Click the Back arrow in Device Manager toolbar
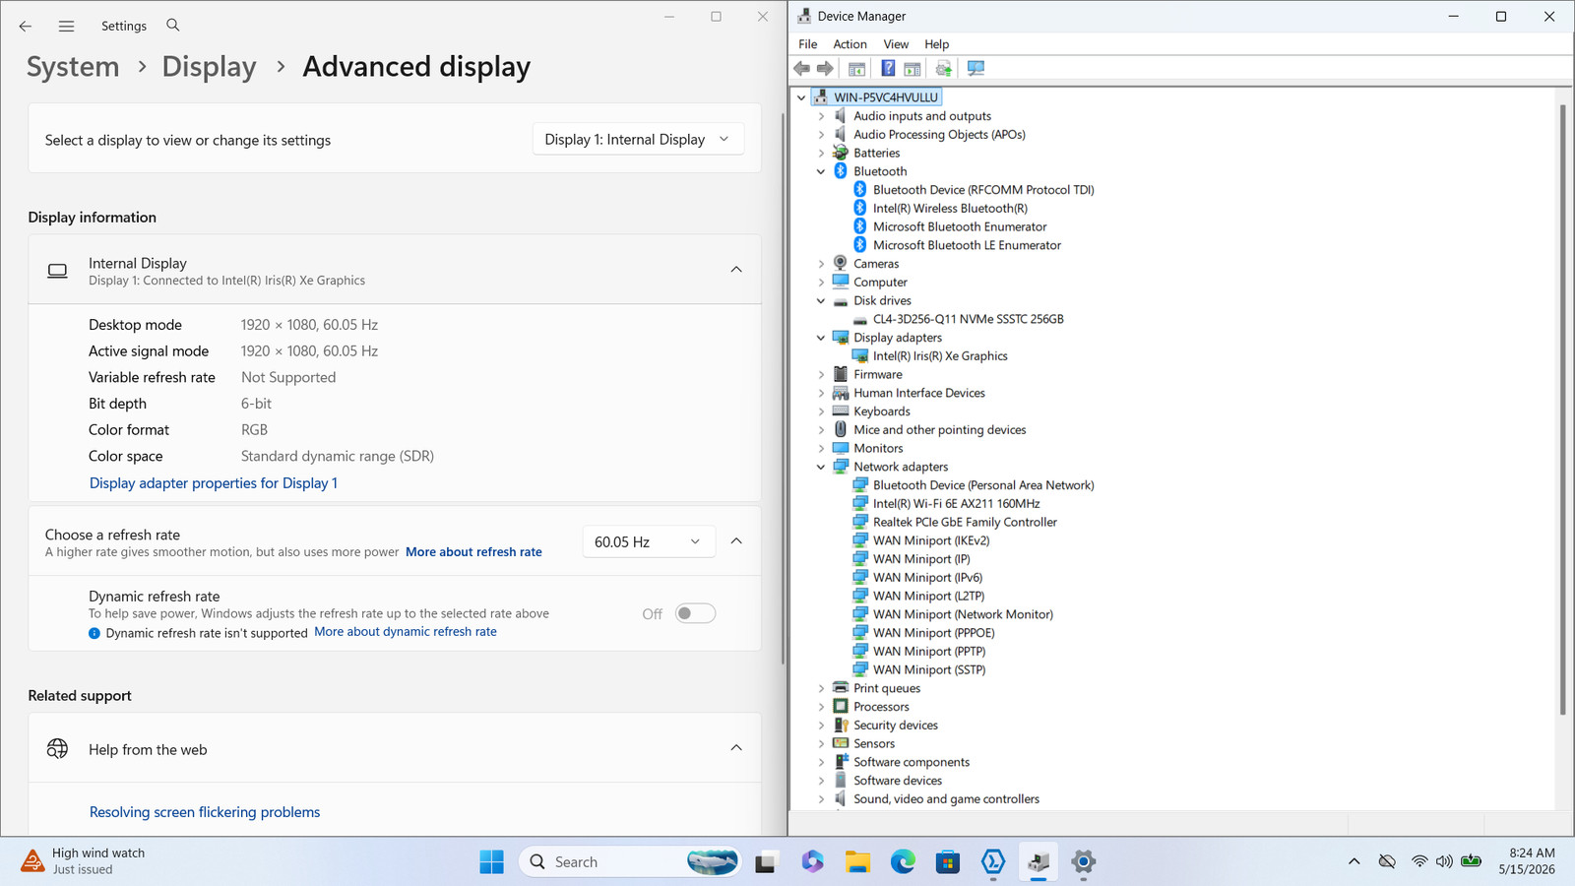 (802, 68)
